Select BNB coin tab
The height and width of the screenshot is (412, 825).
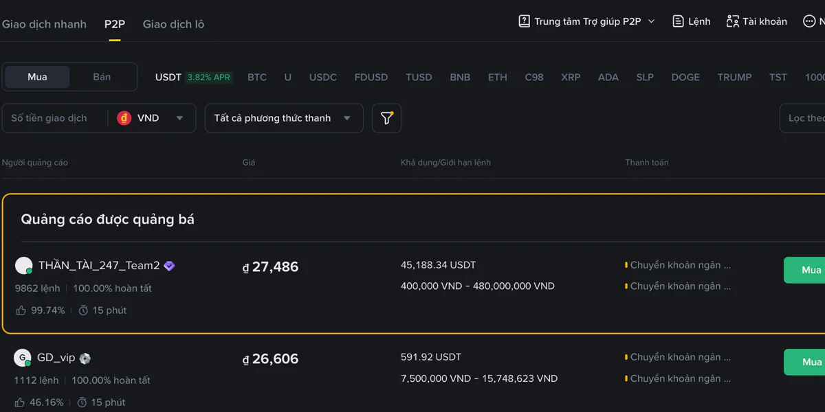pos(460,77)
